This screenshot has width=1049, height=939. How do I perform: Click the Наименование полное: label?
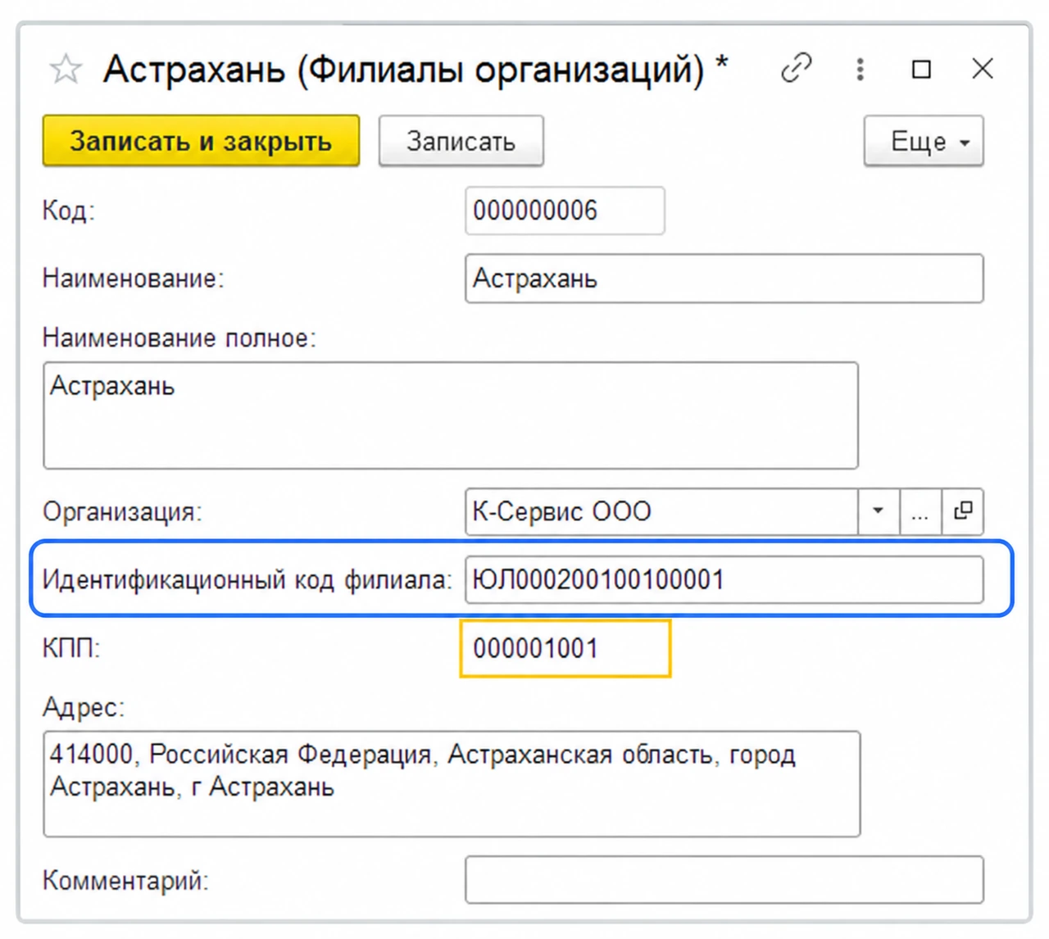179,338
